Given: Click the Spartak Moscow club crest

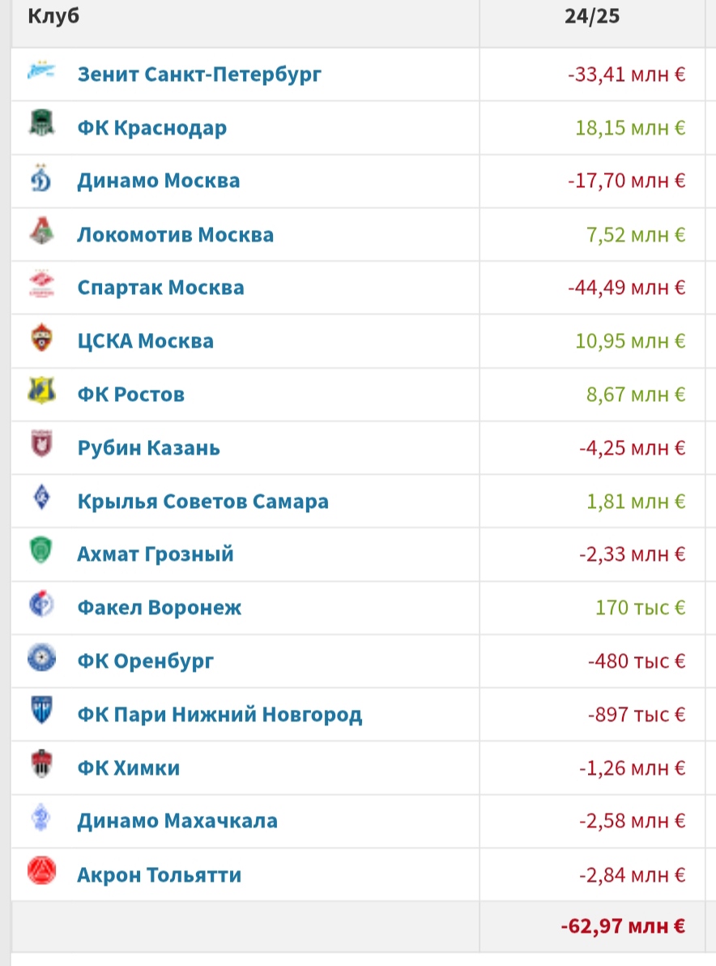Looking at the screenshot, I should point(41,284).
